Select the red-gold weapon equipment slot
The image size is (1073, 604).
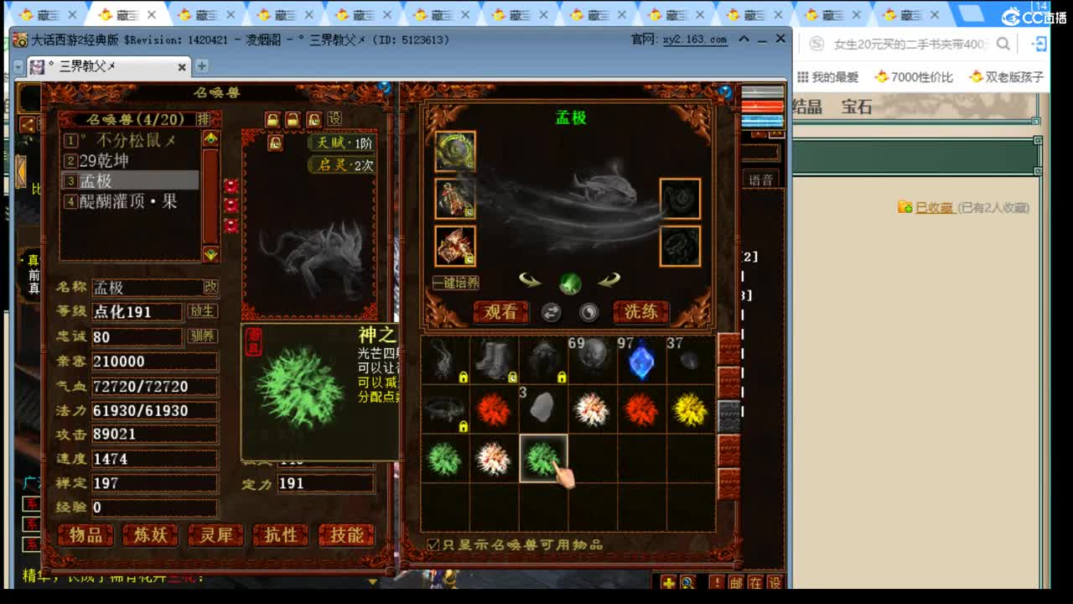(x=455, y=246)
